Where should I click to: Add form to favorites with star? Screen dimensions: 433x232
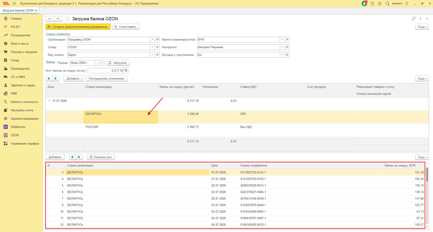click(x=67, y=19)
